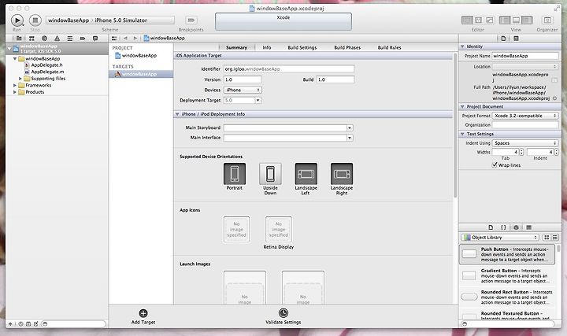
Task: Show the File inspector
Action: 503,39
